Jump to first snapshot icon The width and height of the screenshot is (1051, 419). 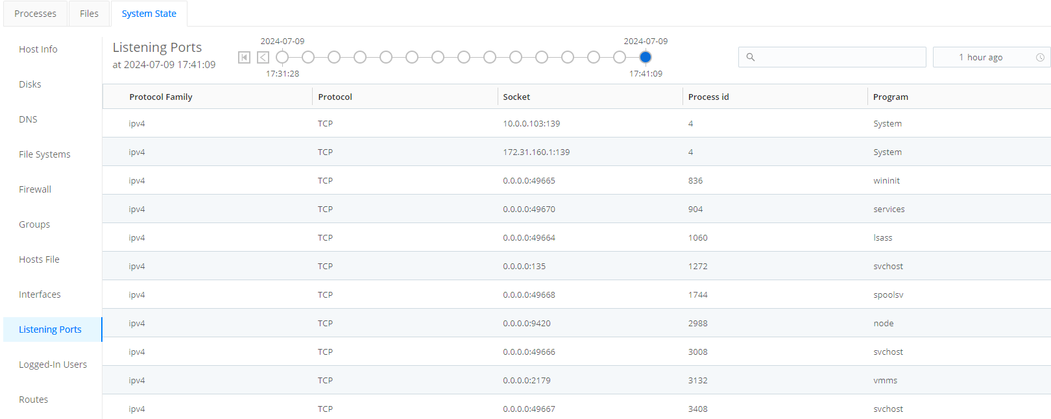[x=244, y=58]
